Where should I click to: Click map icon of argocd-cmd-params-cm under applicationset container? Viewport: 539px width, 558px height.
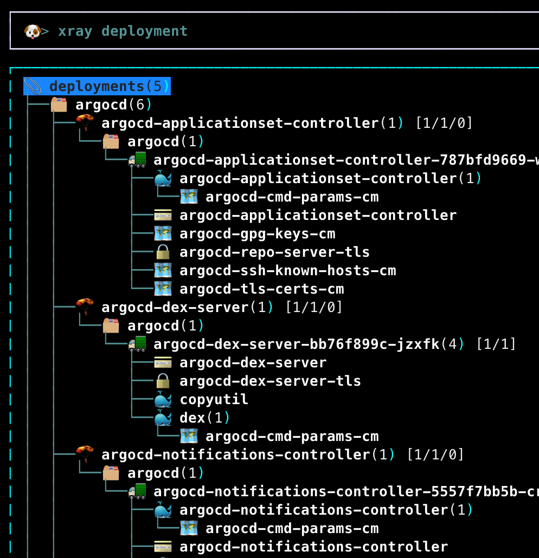189,197
